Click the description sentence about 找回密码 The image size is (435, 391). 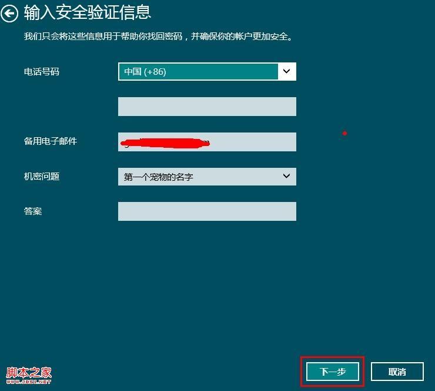point(158,37)
